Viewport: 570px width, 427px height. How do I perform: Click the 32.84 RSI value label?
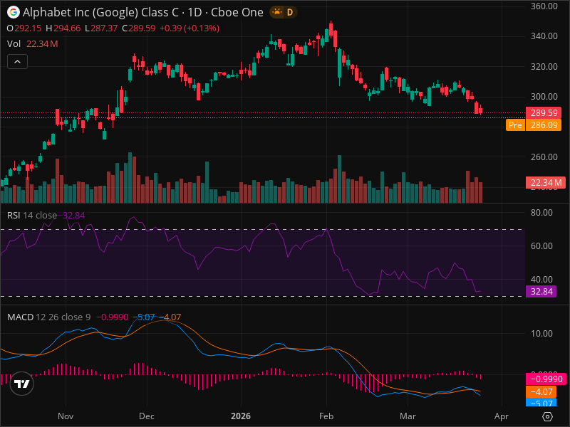(541, 292)
